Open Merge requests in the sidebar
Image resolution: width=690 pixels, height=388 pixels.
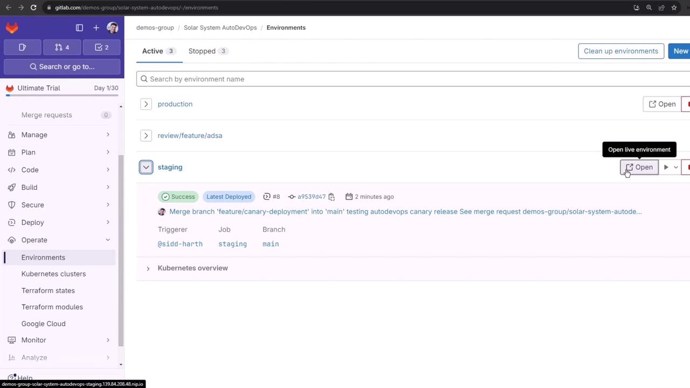(60, 115)
